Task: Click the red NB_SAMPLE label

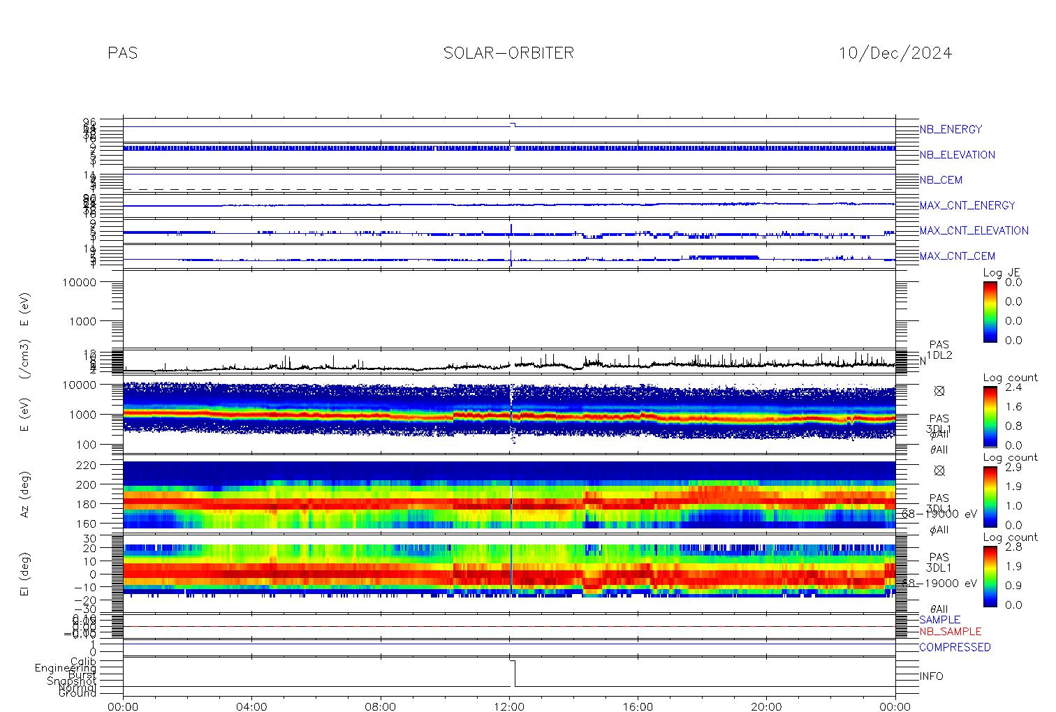Action: pyautogui.click(x=950, y=632)
